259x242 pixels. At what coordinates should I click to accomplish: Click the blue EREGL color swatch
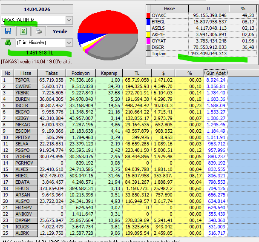[148, 22]
